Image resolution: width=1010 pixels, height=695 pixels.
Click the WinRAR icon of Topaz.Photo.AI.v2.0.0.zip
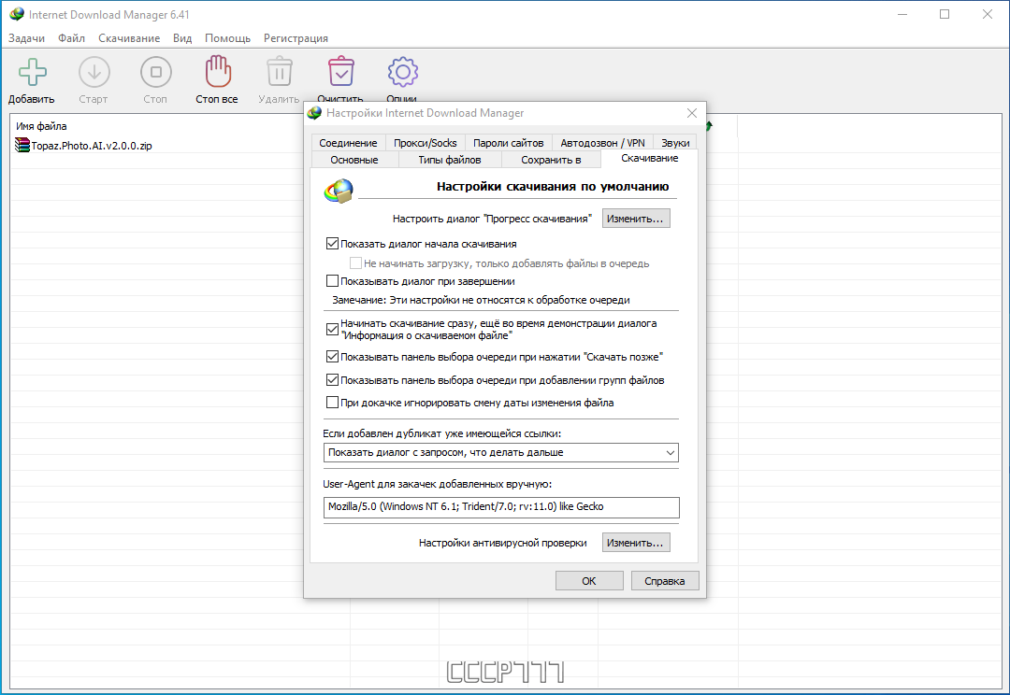click(22, 145)
